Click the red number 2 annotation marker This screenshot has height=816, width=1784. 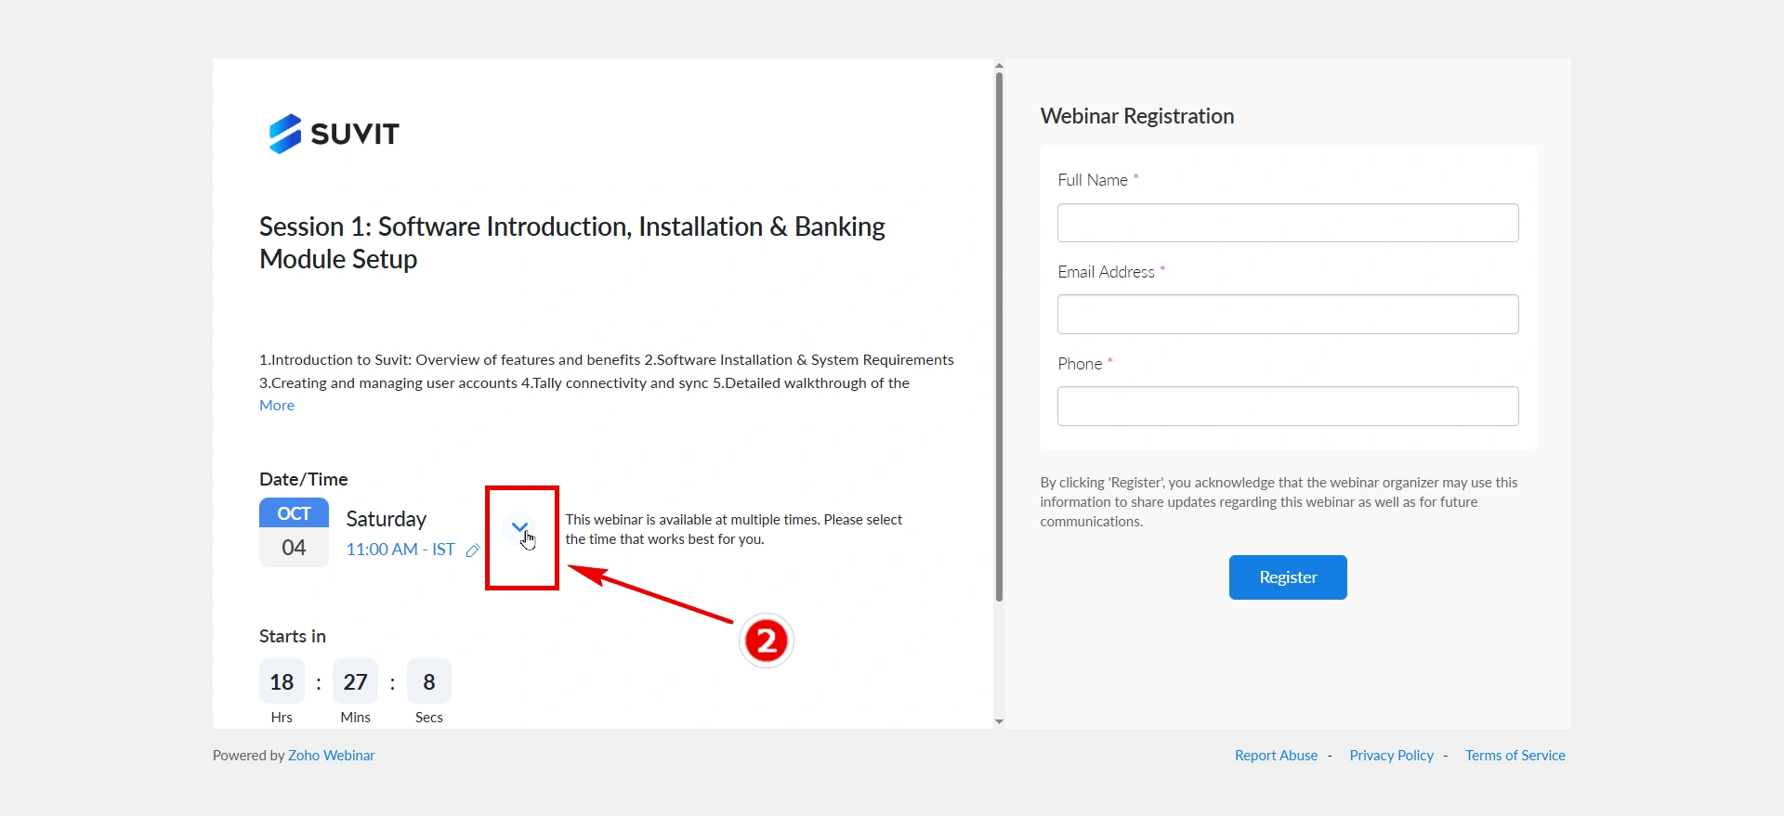(767, 641)
